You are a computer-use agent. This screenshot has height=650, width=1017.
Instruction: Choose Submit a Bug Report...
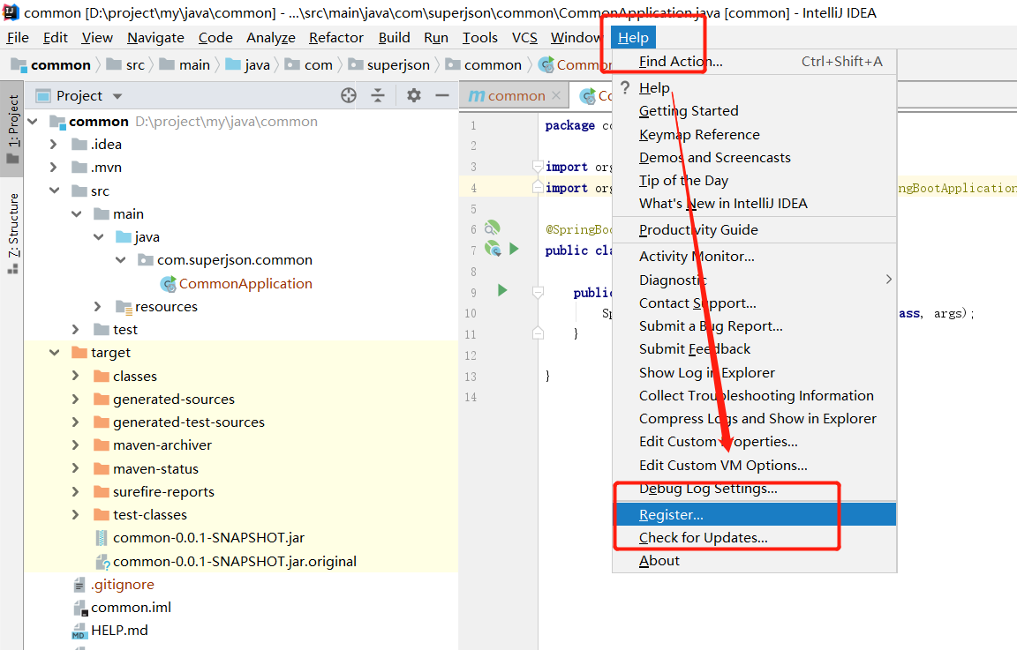click(x=755, y=326)
